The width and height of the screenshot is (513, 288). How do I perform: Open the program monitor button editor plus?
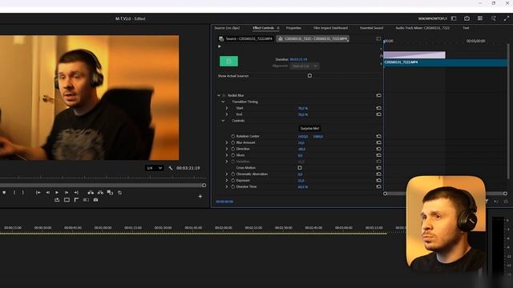200,196
